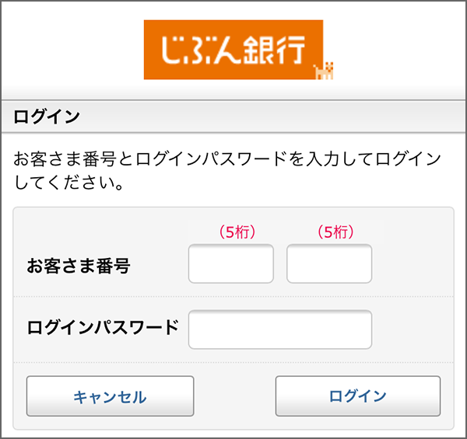Image resolution: width=467 pixels, height=439 pixels.
Task: Click the dotted divider above the buttons
Action: 233,362
